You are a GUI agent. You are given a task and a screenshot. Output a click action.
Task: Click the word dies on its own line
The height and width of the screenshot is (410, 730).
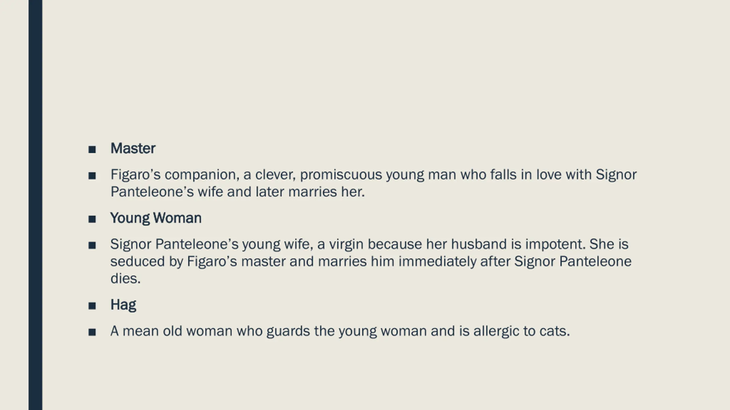pos(125,278)
